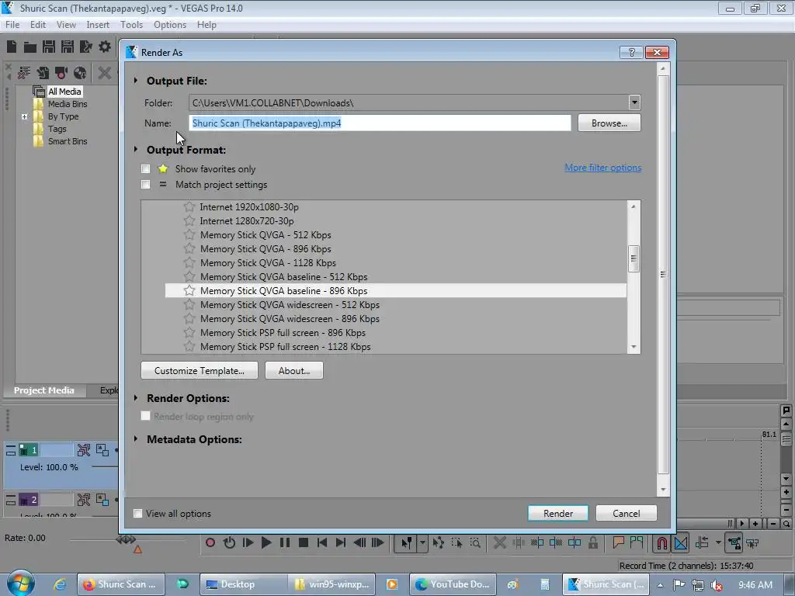
Task: Click the template list scrollbar thumb
Action: 634,258
